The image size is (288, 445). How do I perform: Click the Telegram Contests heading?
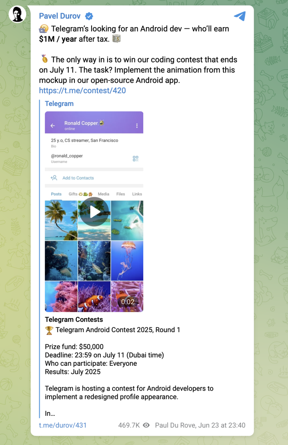[74, 320]
